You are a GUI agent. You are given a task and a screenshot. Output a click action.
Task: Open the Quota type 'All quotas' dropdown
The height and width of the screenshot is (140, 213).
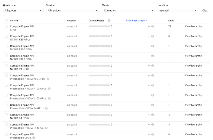(23, 10)
